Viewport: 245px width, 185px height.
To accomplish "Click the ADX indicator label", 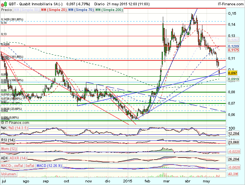I will pyautogui.click(x=5, y=158).
